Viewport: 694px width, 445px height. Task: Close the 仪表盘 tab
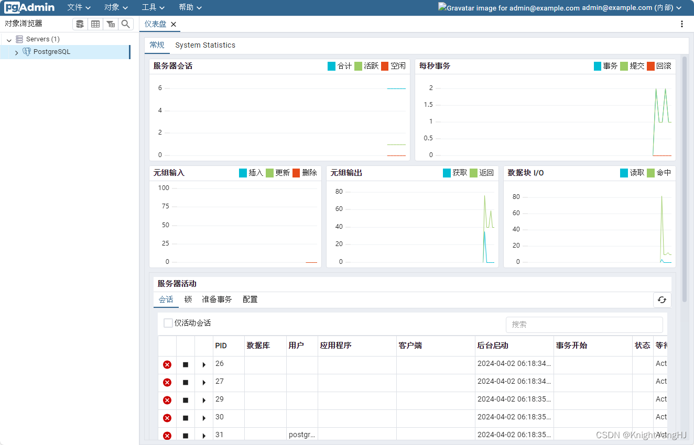[x=173, y=24]
